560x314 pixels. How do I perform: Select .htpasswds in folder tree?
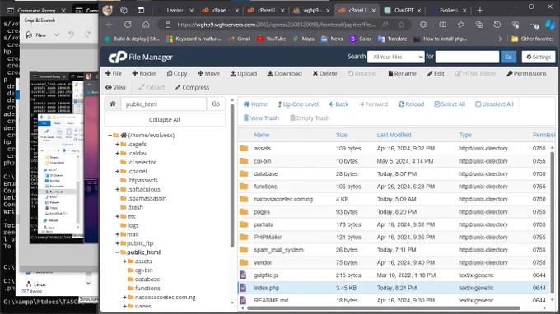[142, 180]
